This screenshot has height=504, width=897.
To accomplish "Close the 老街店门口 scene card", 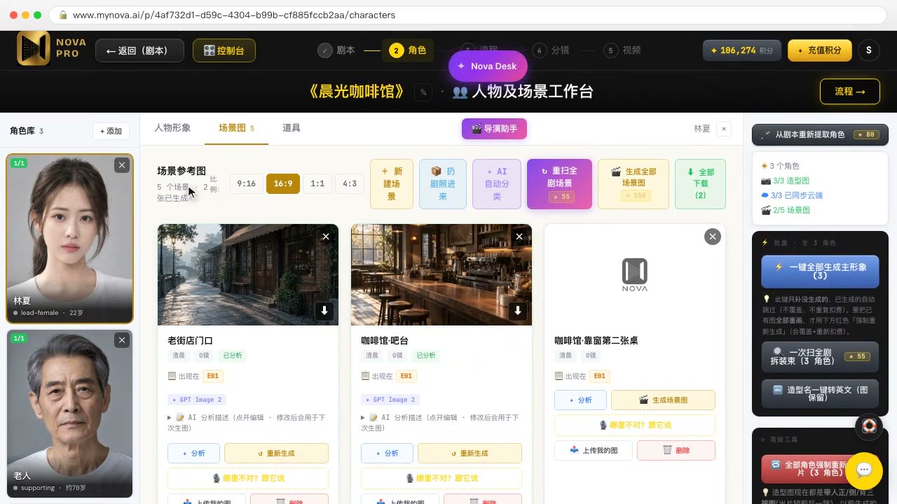I will coord(326,237).
